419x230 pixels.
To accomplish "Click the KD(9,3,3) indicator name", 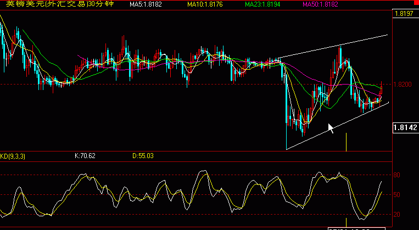I will pos(13,156).
